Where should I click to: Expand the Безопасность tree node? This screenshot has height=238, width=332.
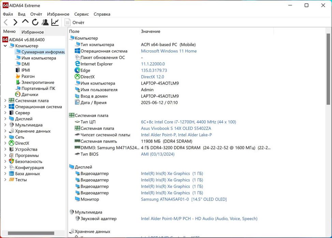coord(5,161)
